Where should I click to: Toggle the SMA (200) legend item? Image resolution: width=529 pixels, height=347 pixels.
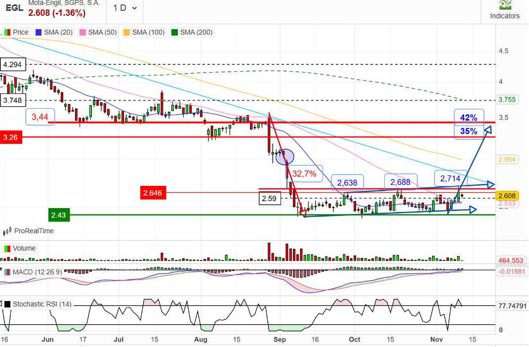(192, 33)
